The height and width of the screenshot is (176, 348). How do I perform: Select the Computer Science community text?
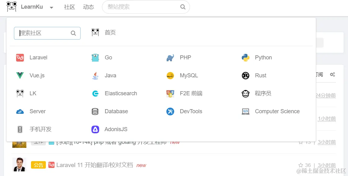[277, 111]
